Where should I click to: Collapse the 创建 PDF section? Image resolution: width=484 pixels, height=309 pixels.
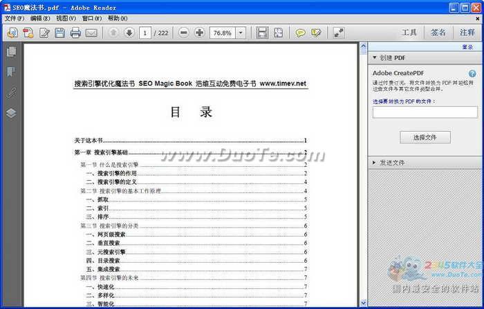374,57
